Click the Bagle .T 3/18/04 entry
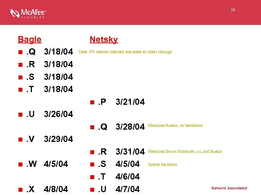This screenshot has width=261, height=195. point(46,89)
